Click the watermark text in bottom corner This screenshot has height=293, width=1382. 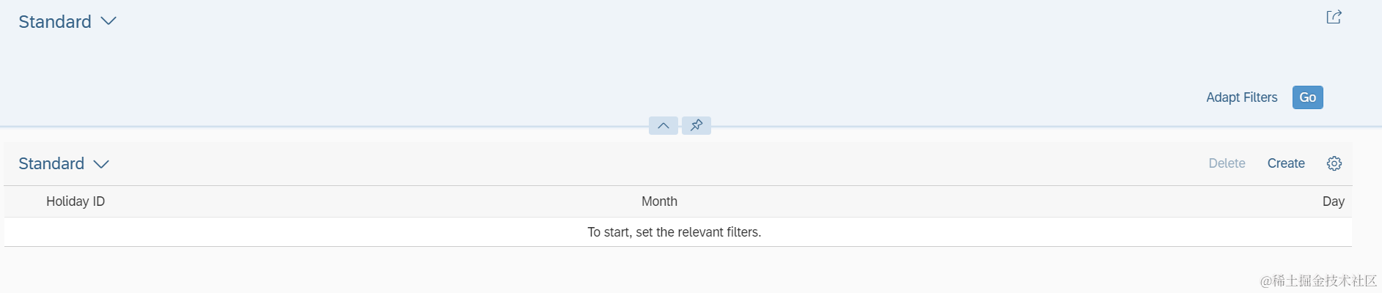pos(1318,281)
